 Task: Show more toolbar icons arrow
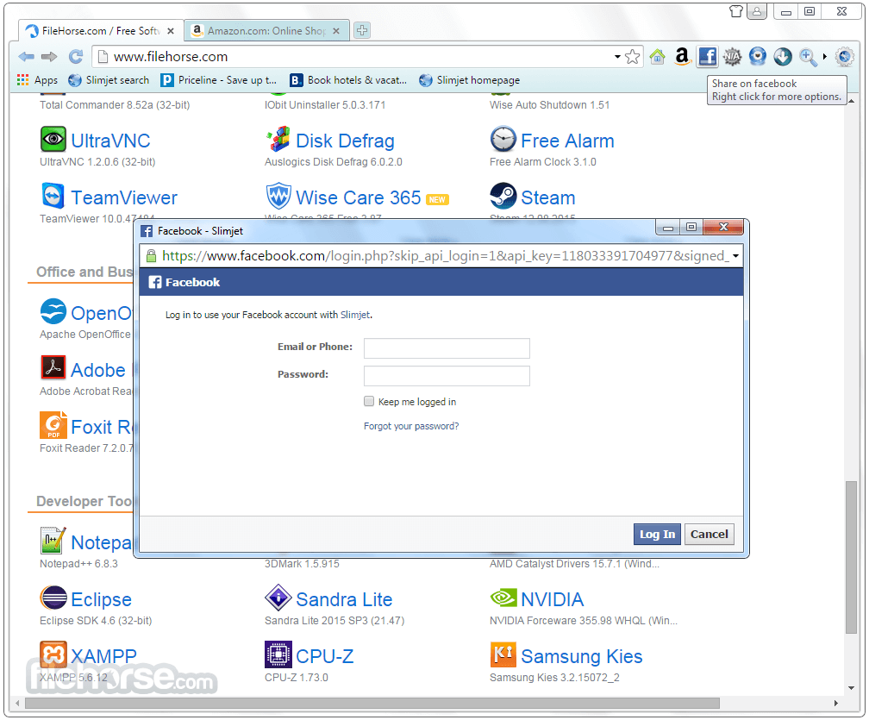(825, 57)
